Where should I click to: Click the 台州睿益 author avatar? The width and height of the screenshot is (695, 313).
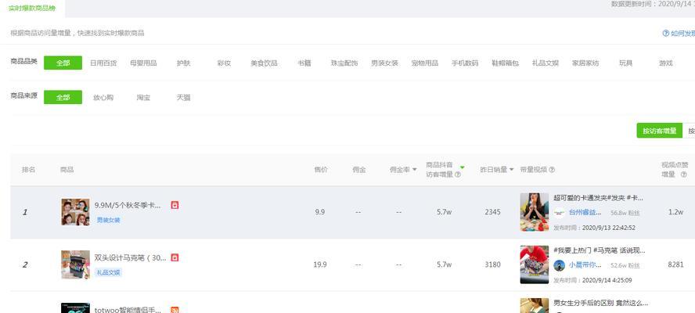(560, 213)
